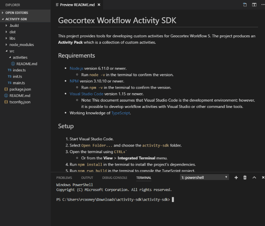Create a new terminal with plus icon

[236, 177]
